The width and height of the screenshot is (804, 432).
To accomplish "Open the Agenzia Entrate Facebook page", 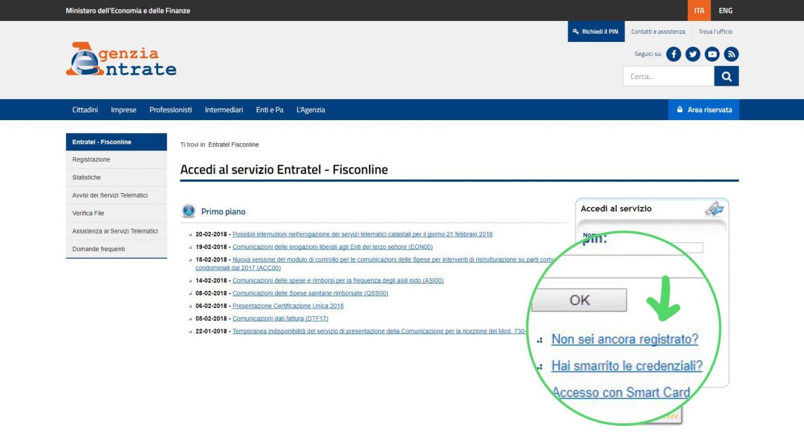I will (673, 54).
